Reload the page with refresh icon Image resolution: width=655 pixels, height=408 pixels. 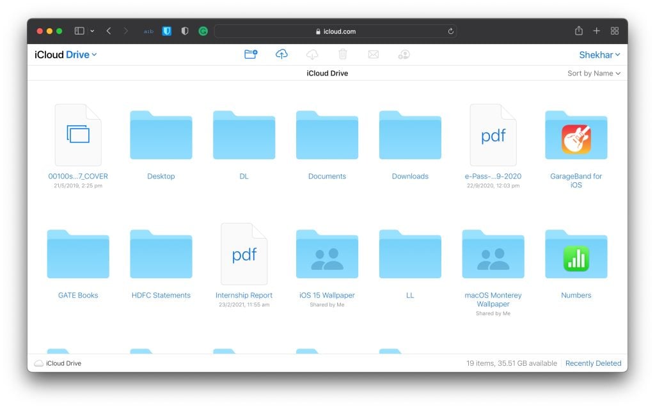[451, 31]
